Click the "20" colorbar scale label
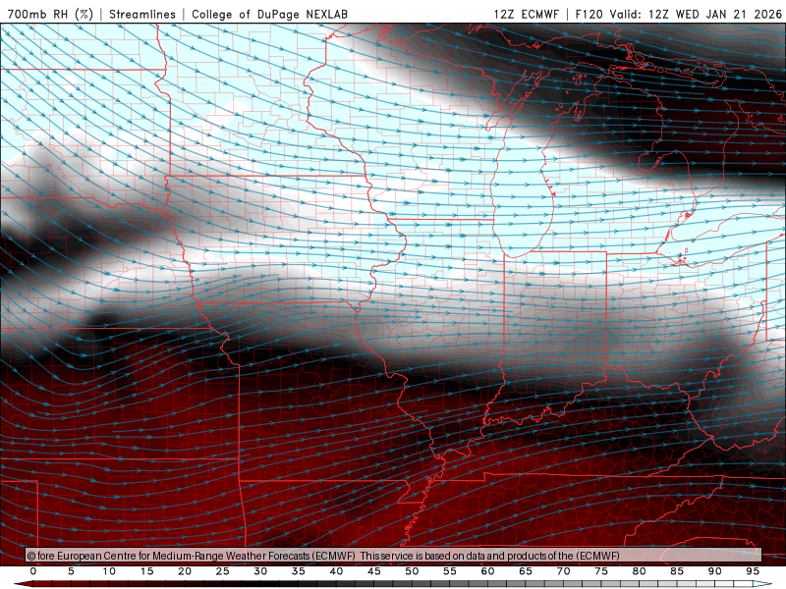 pyautogui.click(x=185, y=571)
